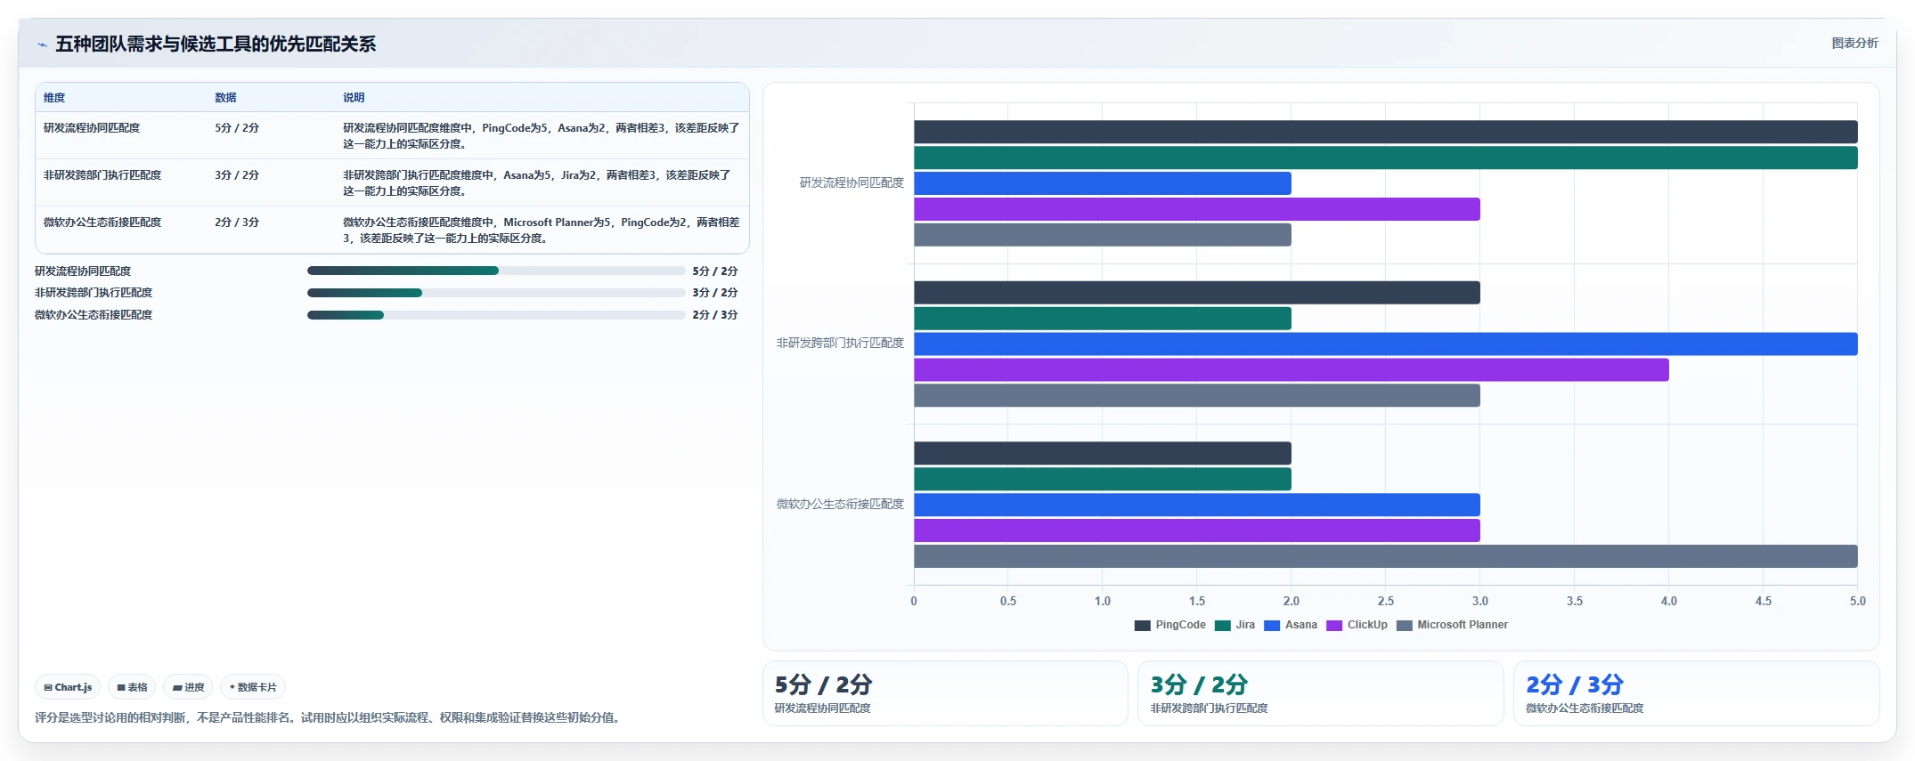
Task: Click the chart y-axis label 非研发跨部门执行匹配度
Action: (840, 343)
